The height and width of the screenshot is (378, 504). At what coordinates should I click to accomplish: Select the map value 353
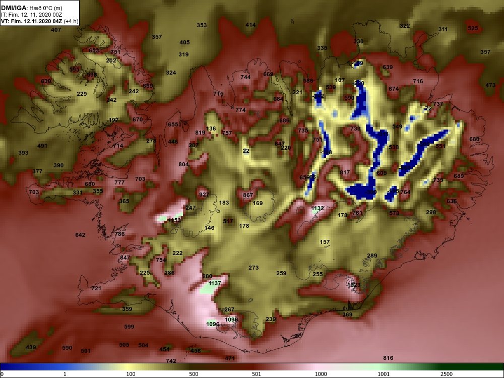pos(202,25)
